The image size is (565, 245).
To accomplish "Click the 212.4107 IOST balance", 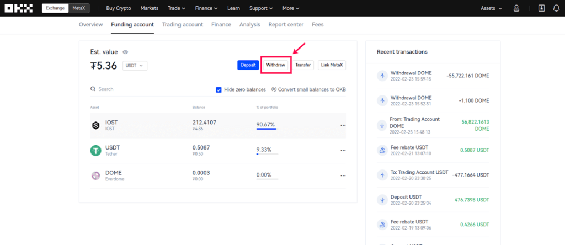I will [x=204, y=122].
